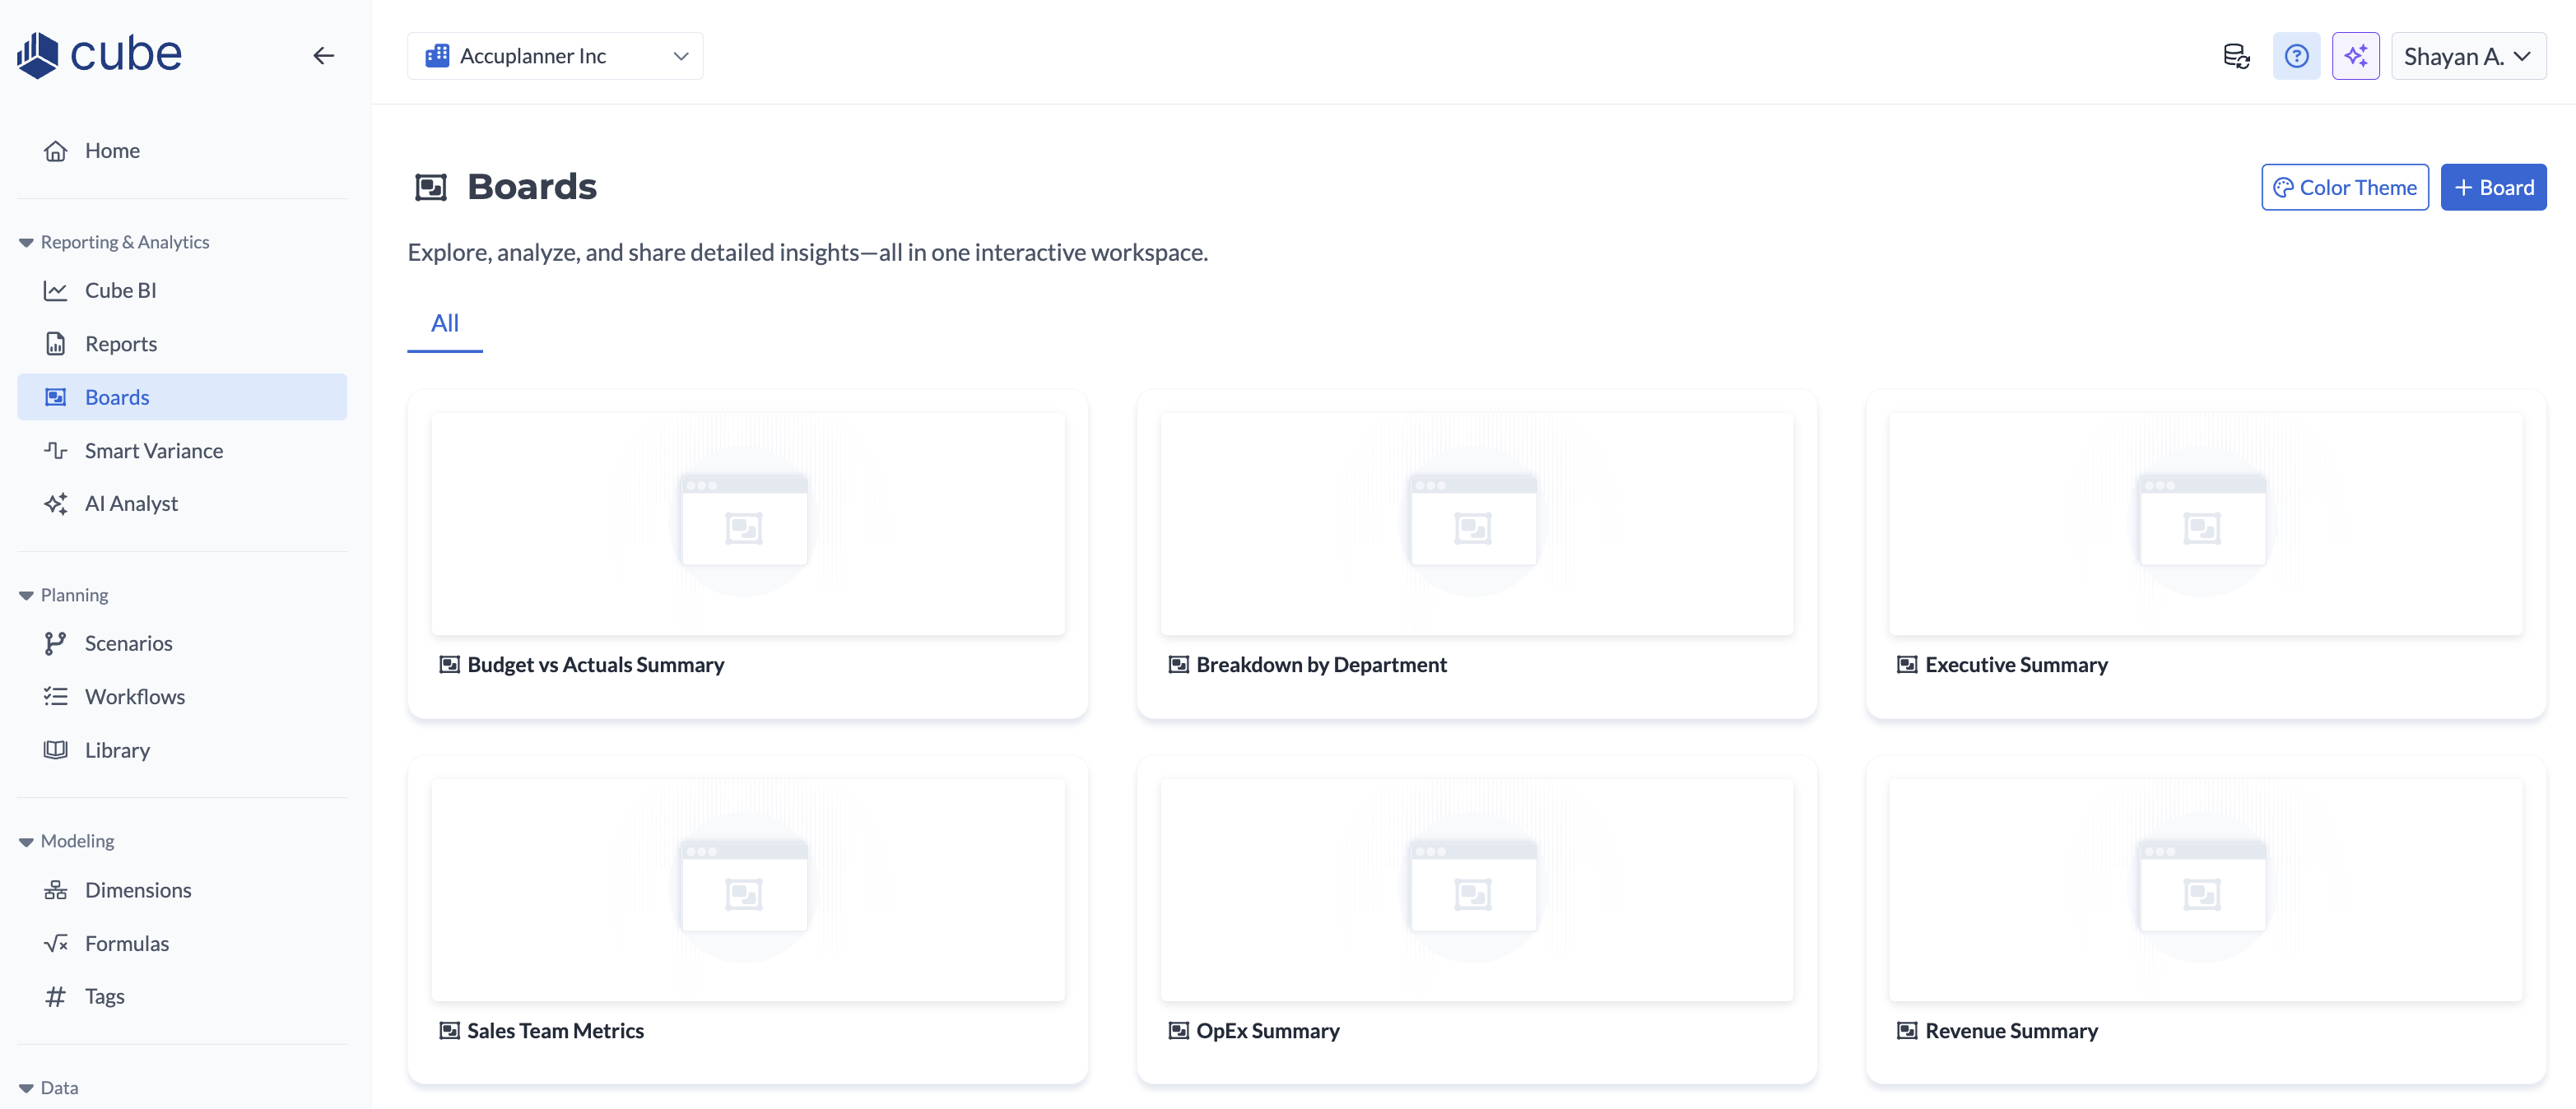The image size is (2576, 1109).
Task: Collapse the Modeling section
Action: [27, 841]
